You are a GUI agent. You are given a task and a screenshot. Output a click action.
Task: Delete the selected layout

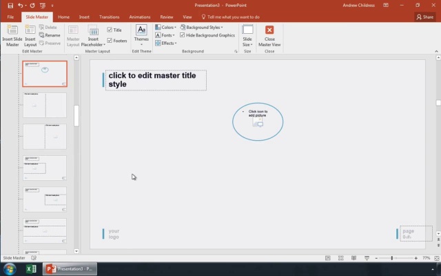pyautogui.click(x=48, y=28)
